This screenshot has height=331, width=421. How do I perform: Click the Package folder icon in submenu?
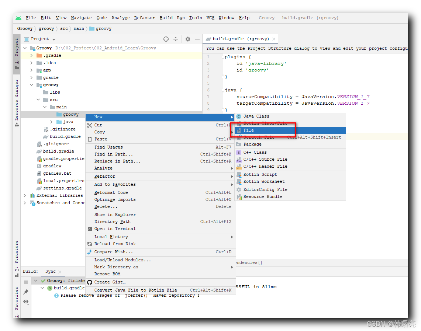click(239, 144)
